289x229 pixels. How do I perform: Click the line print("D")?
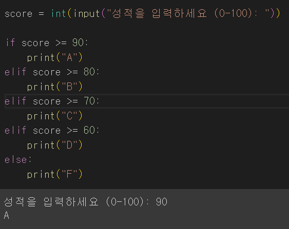[55, 145]
